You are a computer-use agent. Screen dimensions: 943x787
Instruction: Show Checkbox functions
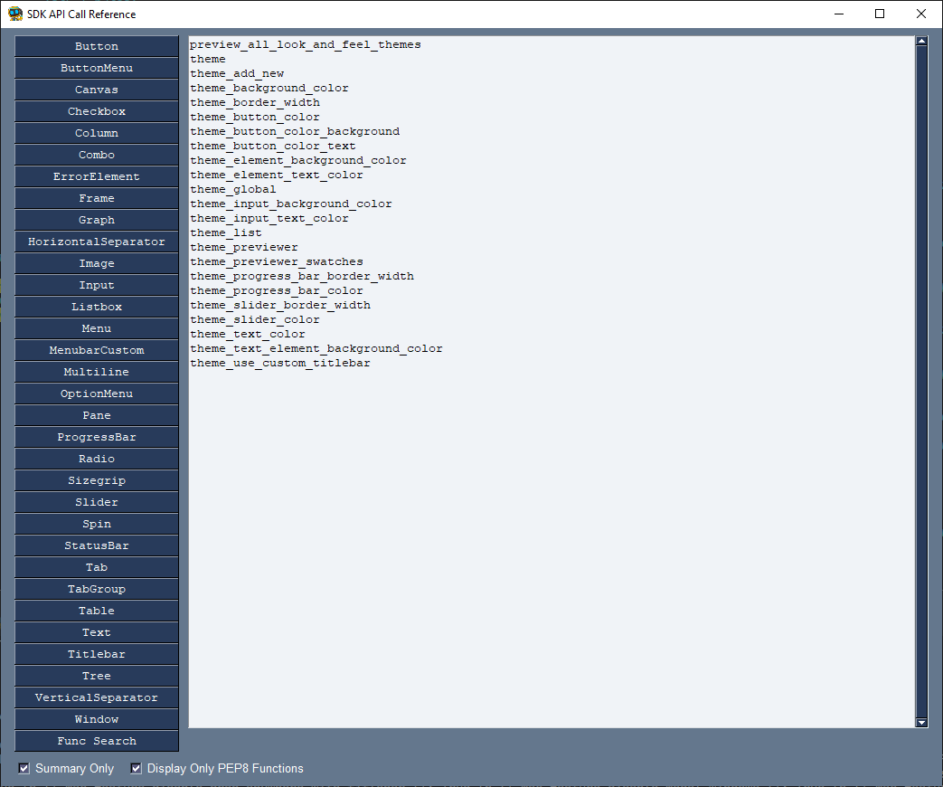click(x=96, y=110)
